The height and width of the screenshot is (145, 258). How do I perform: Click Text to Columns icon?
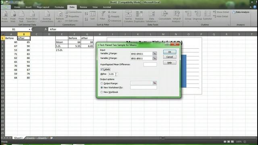coord(128,17)
